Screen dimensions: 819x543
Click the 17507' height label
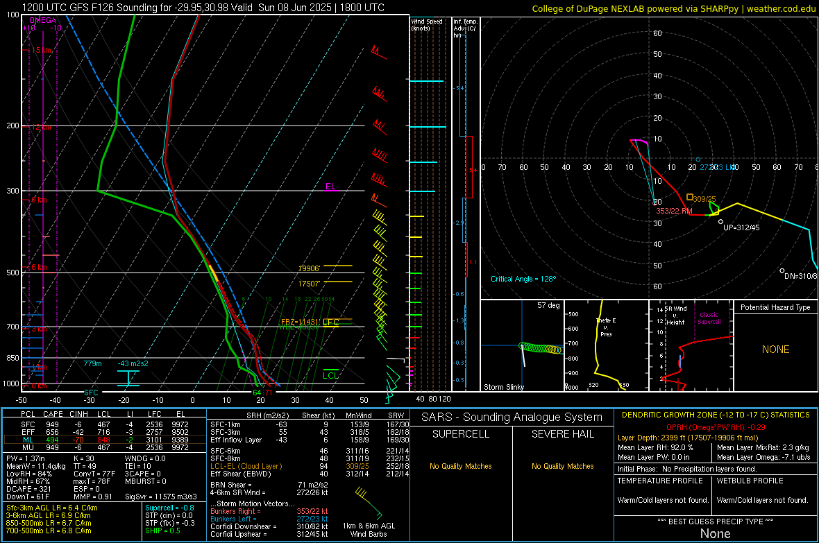pyautogui.click(x=309, y=284)
